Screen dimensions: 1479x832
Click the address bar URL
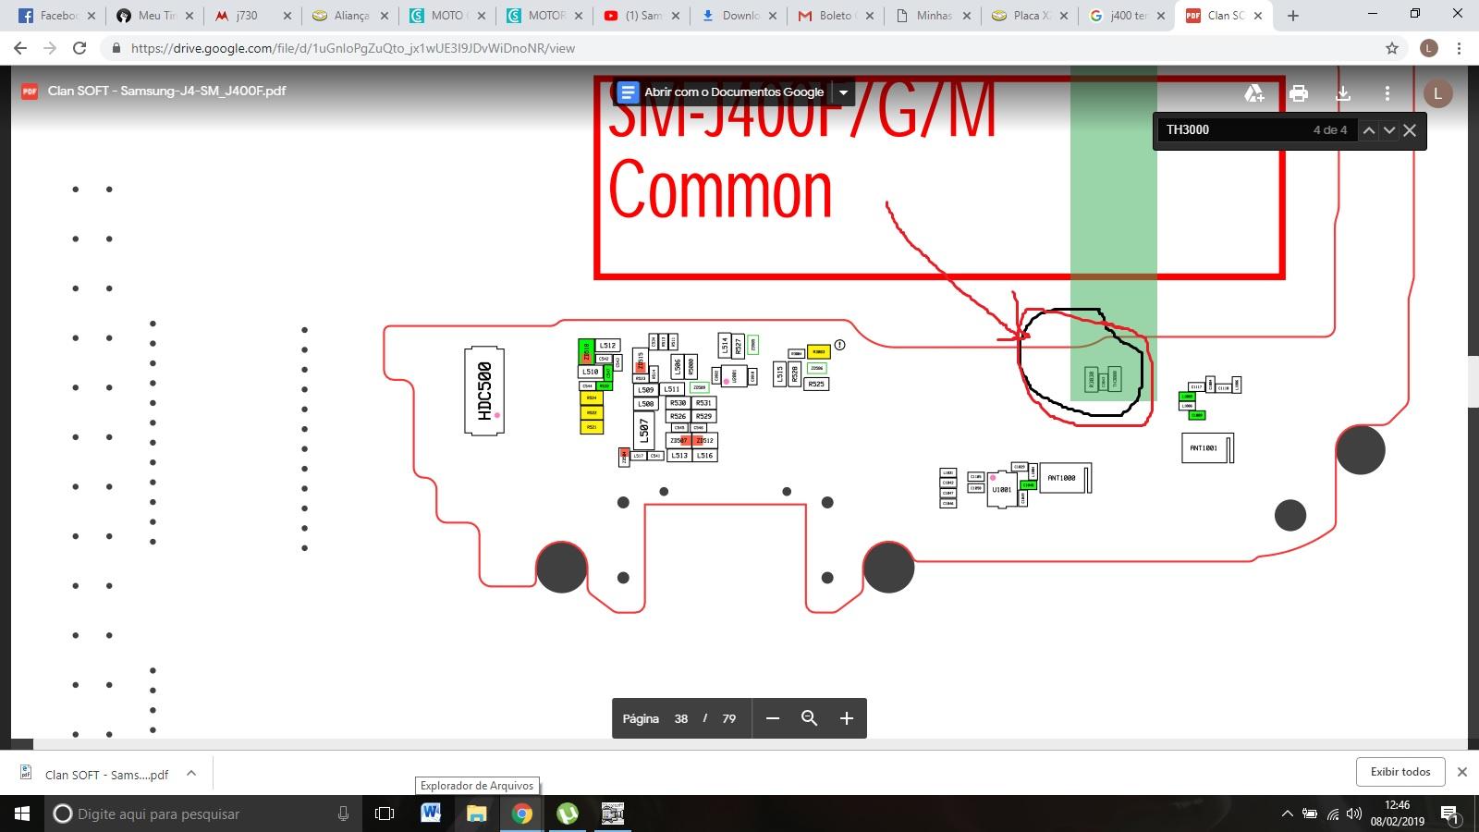pos(353,48)
